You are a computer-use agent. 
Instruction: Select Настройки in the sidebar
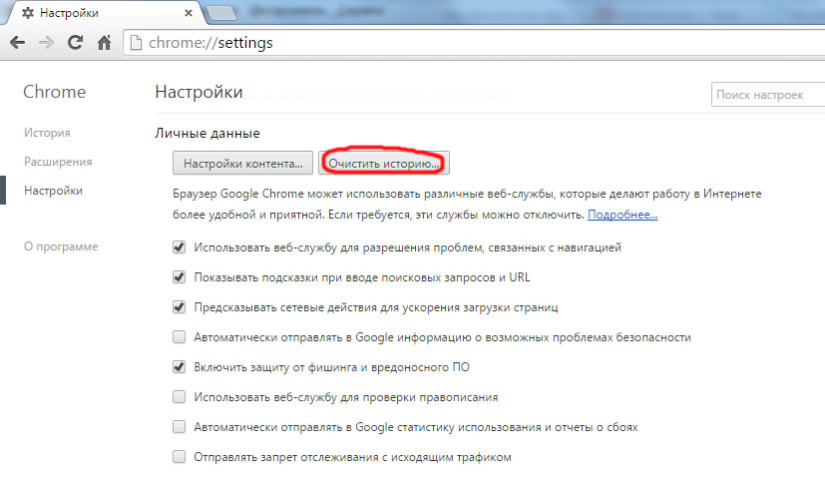53,191
